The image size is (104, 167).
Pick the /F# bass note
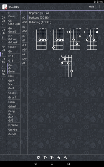tap(24, 45)
